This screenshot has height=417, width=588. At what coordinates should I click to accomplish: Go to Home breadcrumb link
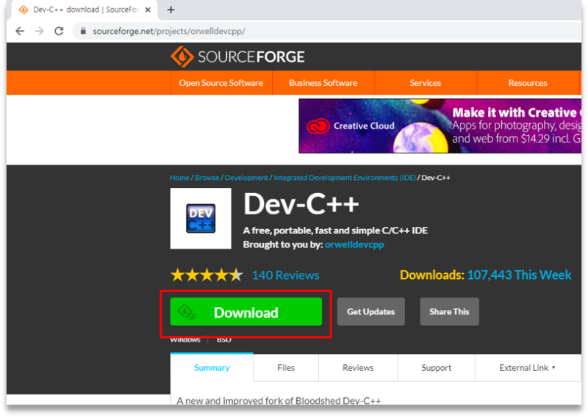point(179,178)
